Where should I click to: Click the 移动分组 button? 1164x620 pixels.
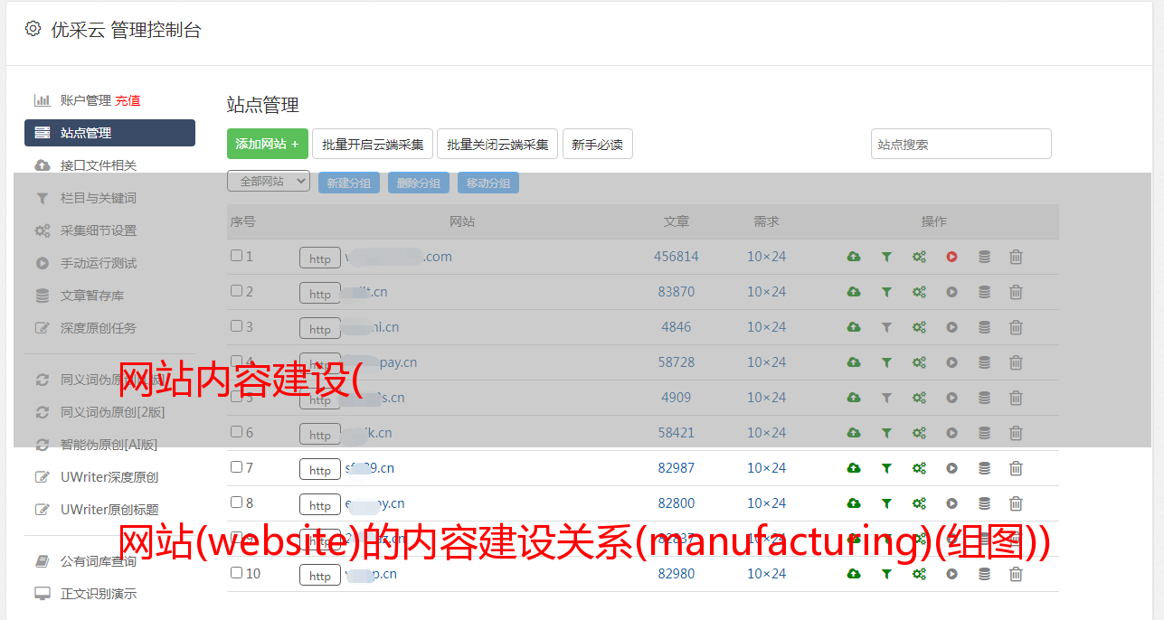[488, 183]
